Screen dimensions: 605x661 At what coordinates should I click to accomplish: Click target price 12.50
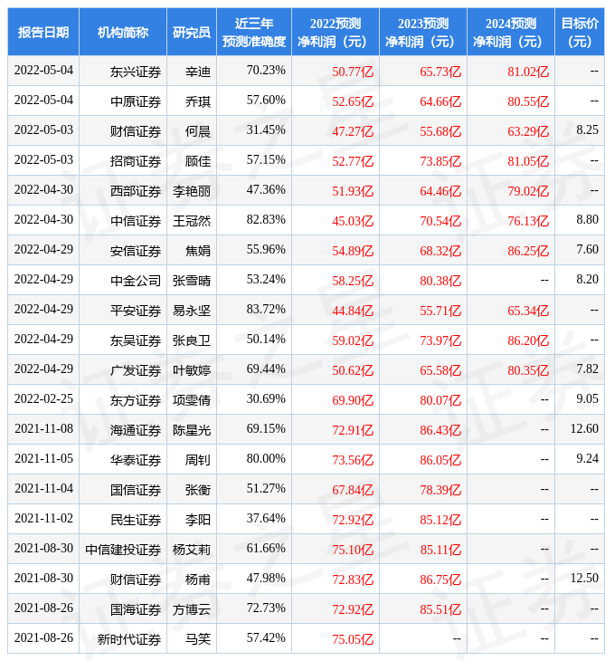tap(584, 579)
